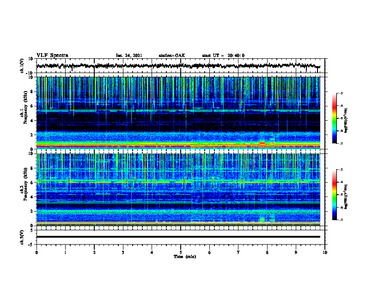This screenshot has height=283, width=366.
Task: Click the log(PSD) label beside ch.1 colorbar
Action: (x=346, y=121)
